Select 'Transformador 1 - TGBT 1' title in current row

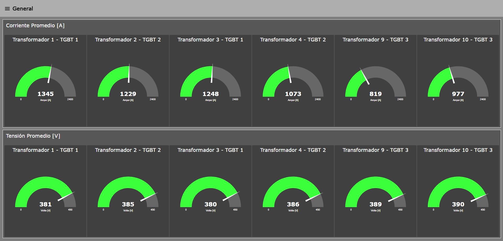pyautogui.click(x=45, y=40)
